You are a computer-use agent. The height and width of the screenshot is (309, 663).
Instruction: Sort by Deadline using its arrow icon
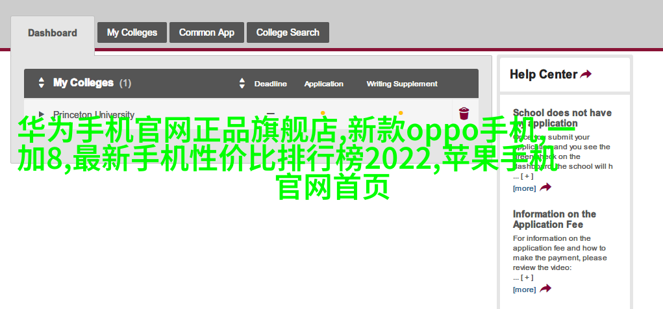(x=242, y=84)
